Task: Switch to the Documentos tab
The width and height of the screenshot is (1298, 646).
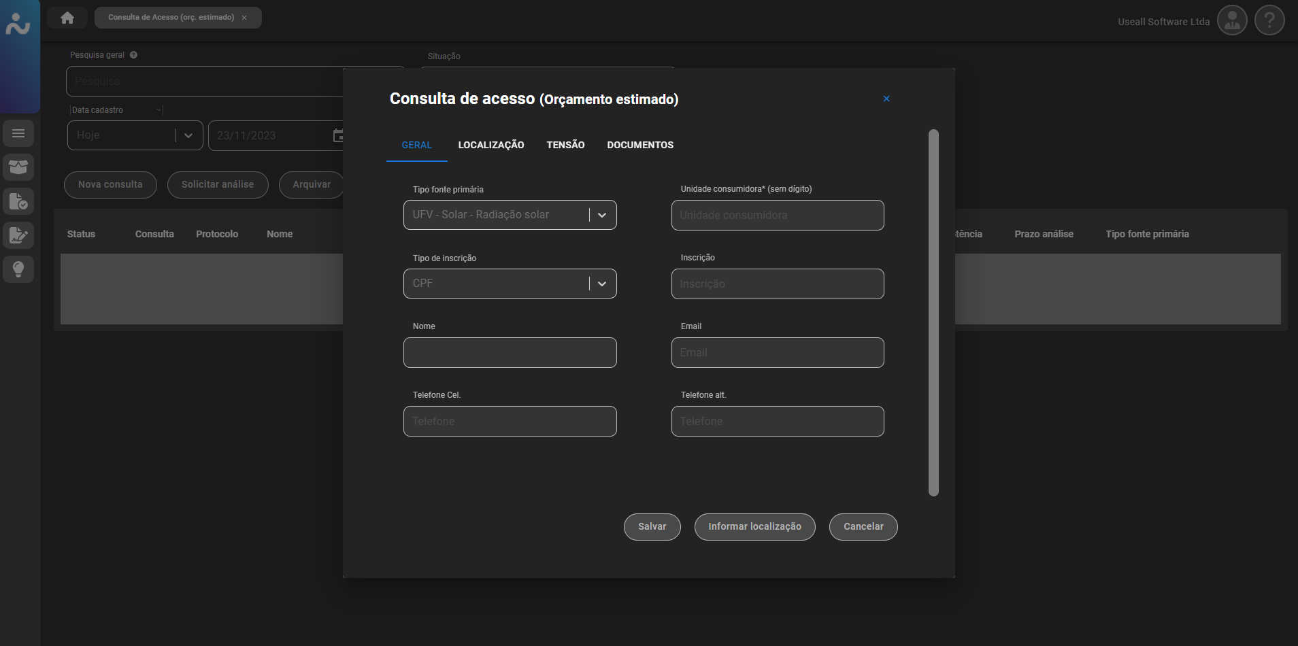Action: 640,145
